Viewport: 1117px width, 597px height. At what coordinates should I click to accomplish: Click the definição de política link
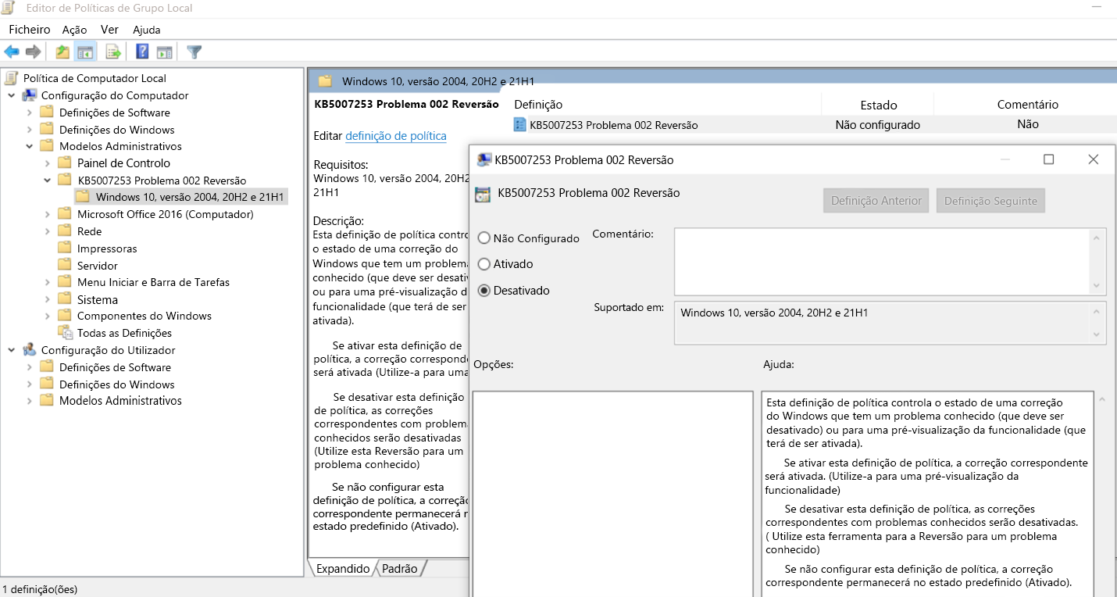coord(396,136)
